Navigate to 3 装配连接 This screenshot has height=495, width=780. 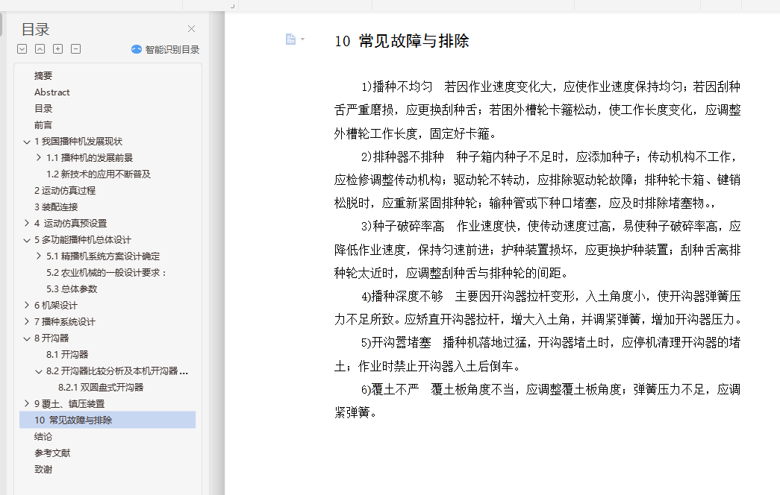coord(56,206)
